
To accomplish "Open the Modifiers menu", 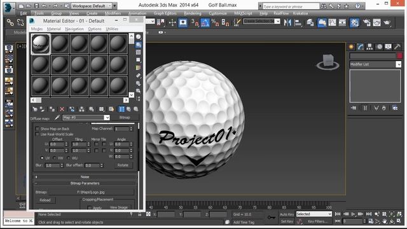I will click(x=113, y=13).
